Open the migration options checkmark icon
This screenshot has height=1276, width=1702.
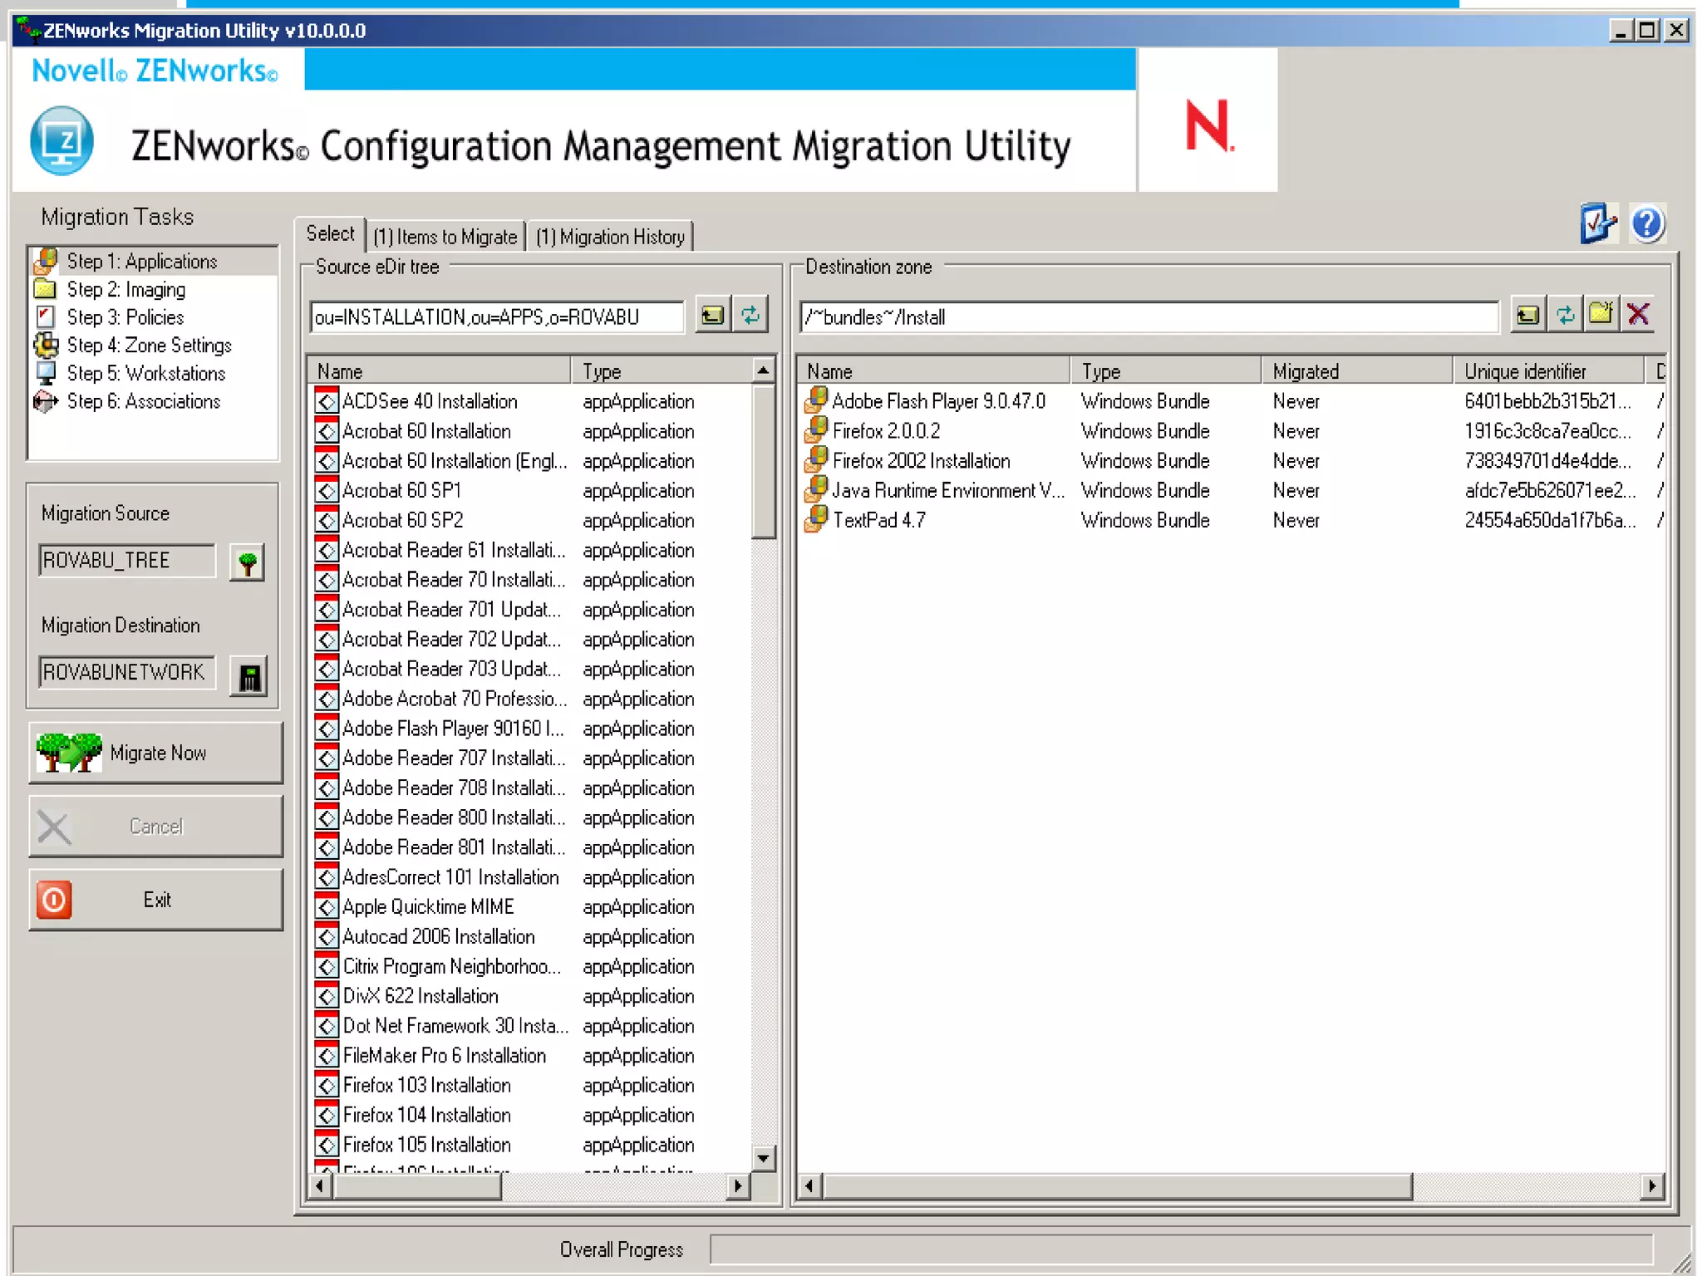tap(1597, 224)
